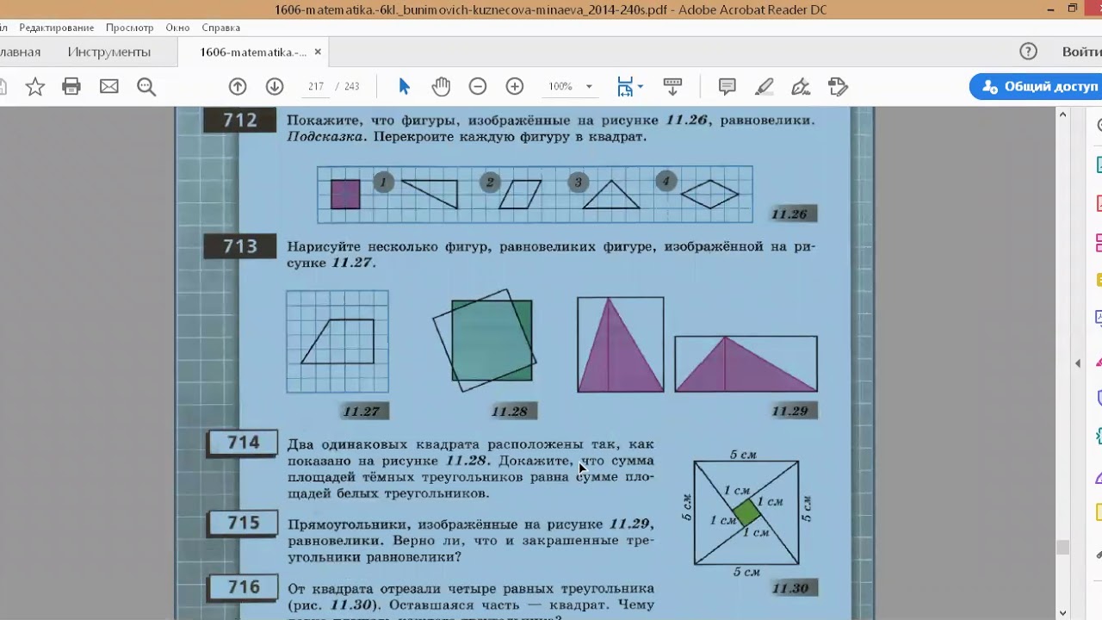The height and width of the screenshot is (620, 1102).
Task: Click exercise number 716 label
Action: click(243, 587)
